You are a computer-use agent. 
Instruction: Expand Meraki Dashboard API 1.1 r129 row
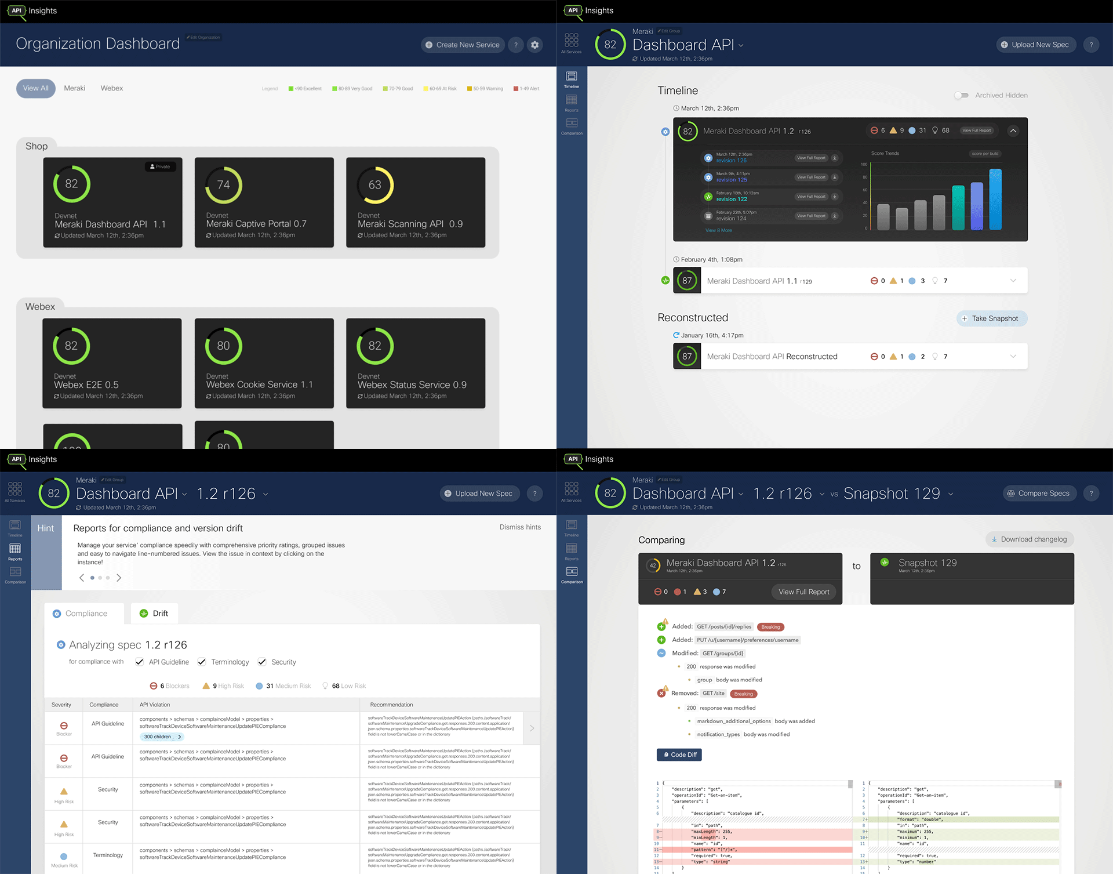click(x=1013, y=281)
